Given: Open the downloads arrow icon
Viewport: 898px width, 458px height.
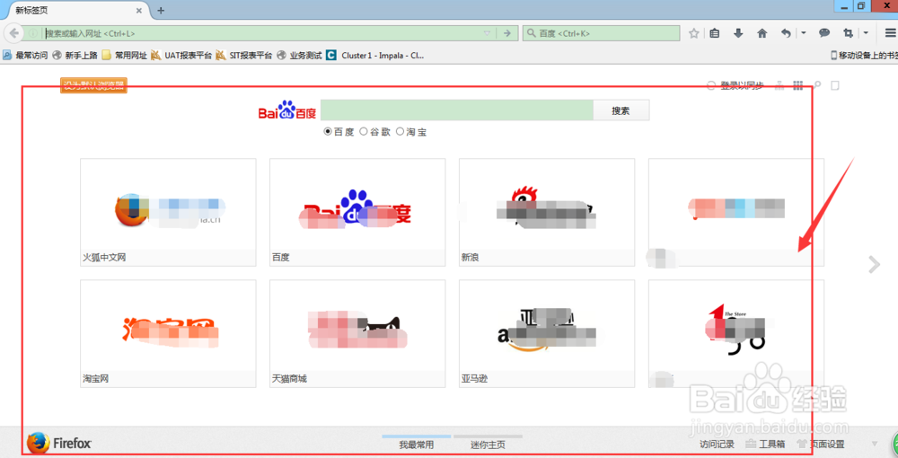Looking at the screenshot, I should click(x=738, y=33).
